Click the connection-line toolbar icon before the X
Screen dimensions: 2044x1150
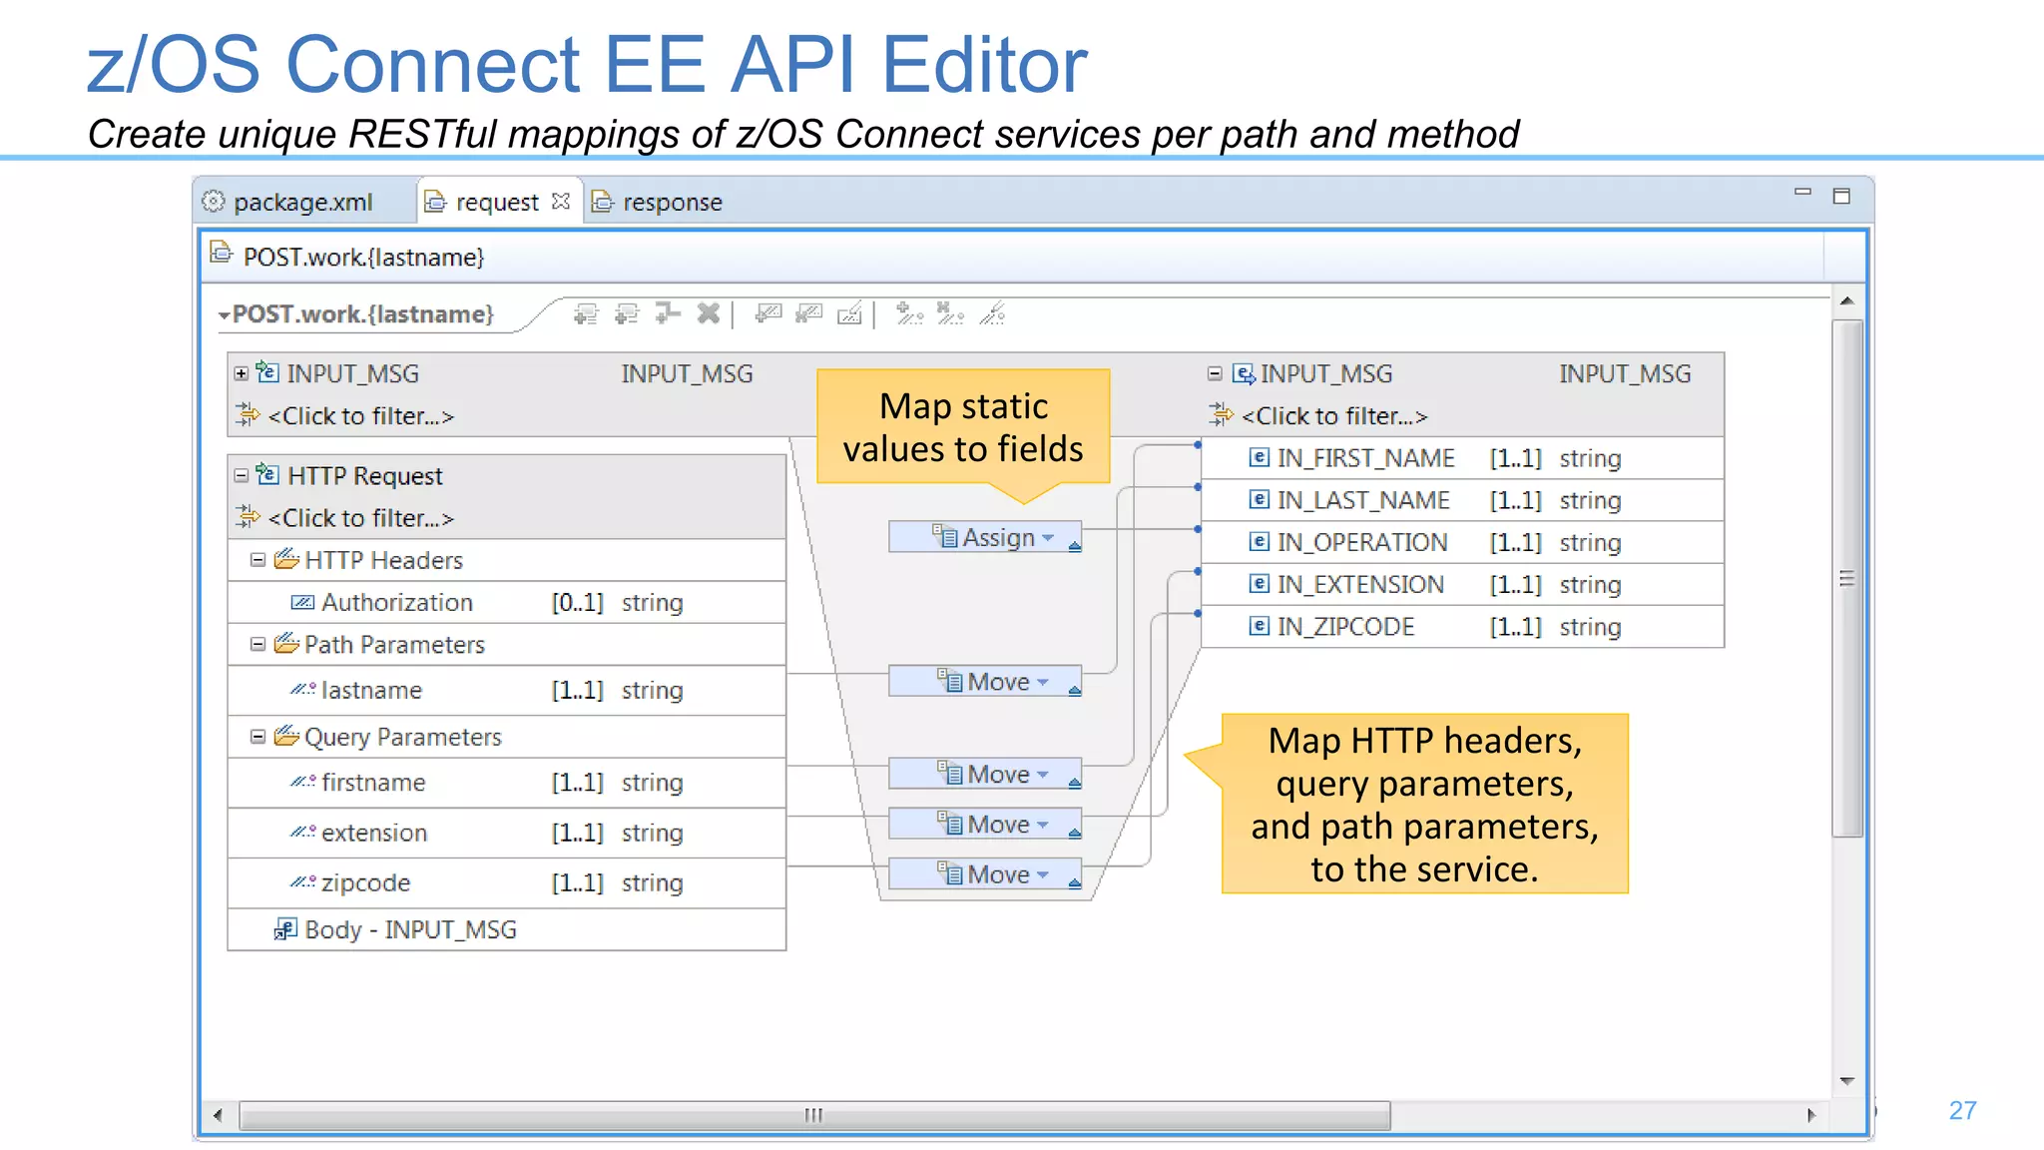coord(668,313)
